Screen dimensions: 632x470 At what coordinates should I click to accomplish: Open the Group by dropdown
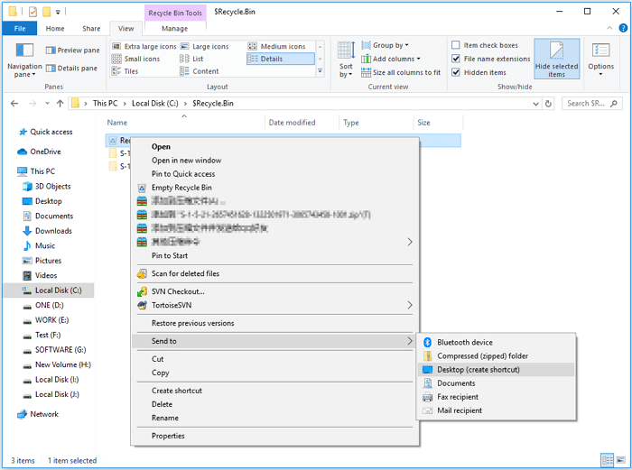pos(390,45)
